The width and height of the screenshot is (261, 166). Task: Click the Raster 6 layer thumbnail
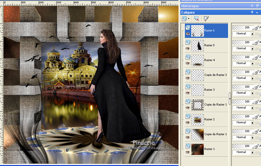pyautogui.click(x=198, y=31)
